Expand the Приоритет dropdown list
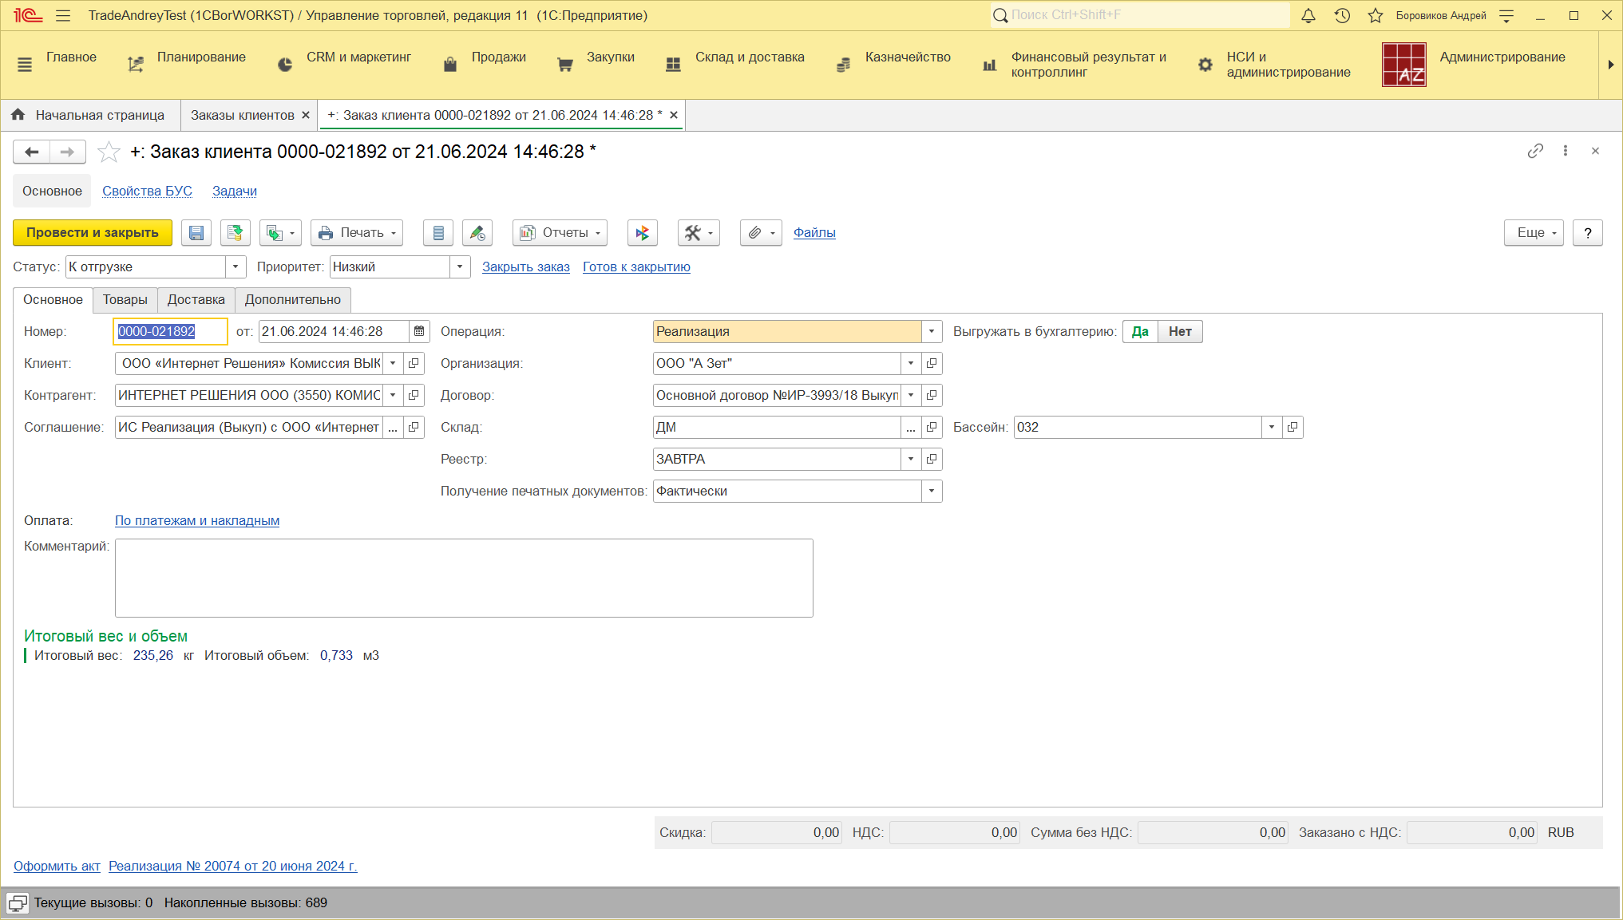 point(460,267)
